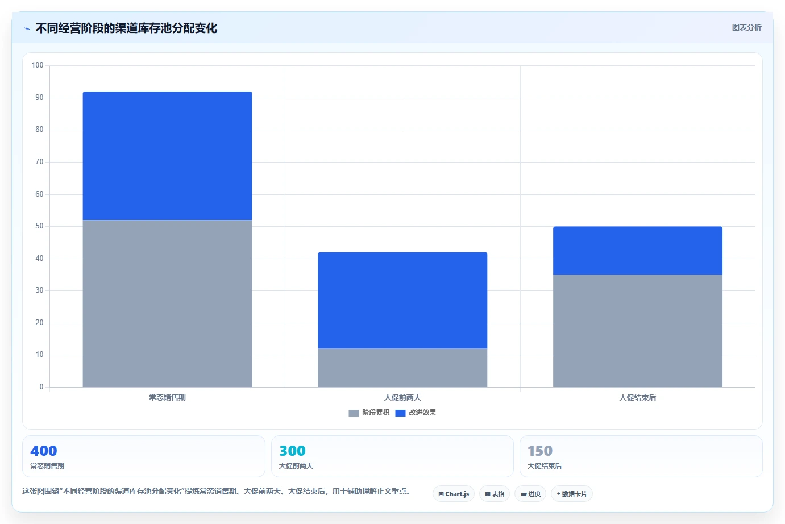This screenshot has width=785, height=524.
Task: Toggle the 阶段累积 legend swatch
Action: click(x=354, y=413)
